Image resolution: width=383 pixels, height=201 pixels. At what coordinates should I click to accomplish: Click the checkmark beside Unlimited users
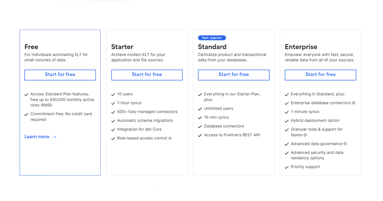point(200,109)
